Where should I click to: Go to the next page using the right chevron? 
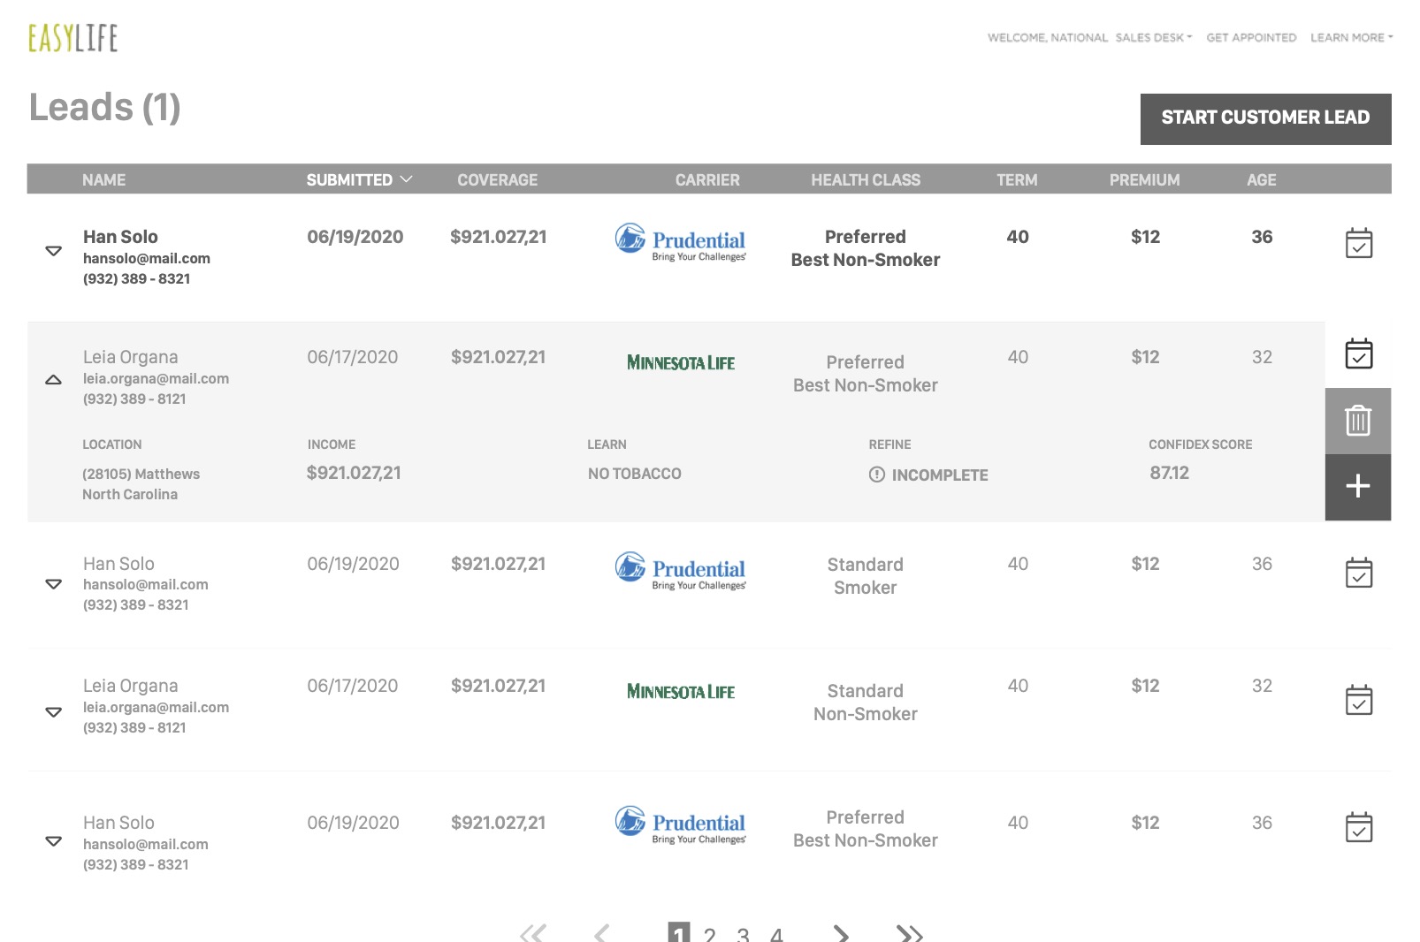(x=841, y=933)
